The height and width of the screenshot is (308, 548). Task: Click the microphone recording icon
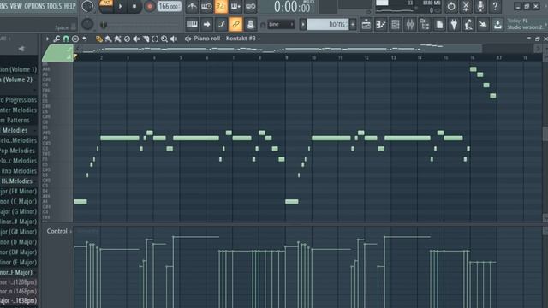pyautogui.click(x=480, y=6)
